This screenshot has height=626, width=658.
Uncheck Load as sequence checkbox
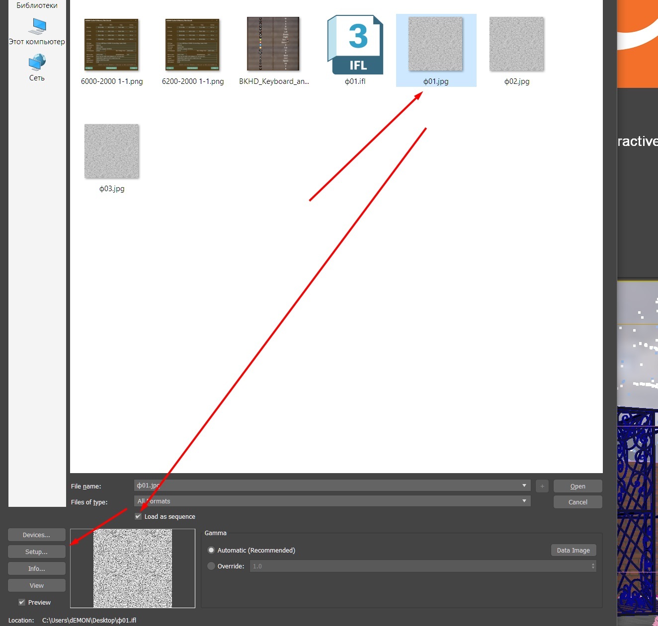pos(138,517)
